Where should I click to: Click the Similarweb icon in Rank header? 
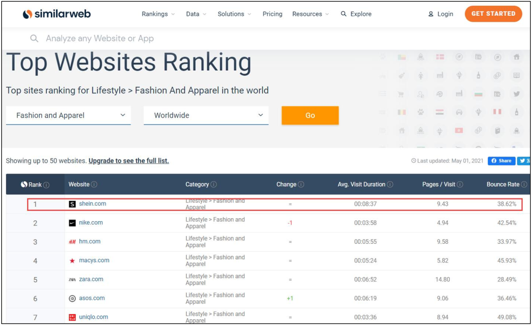pyautogui.click(x=24, y=185)
